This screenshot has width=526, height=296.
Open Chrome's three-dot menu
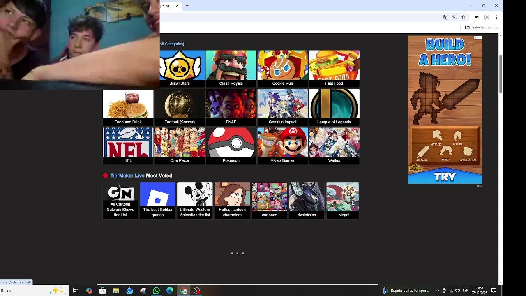[x=496, y=17]
